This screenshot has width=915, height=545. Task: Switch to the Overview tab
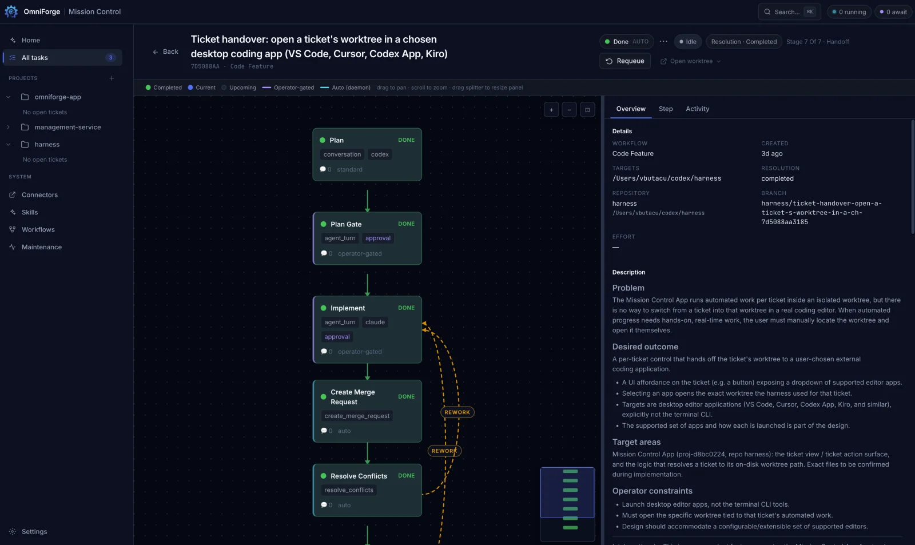point(631,109)
